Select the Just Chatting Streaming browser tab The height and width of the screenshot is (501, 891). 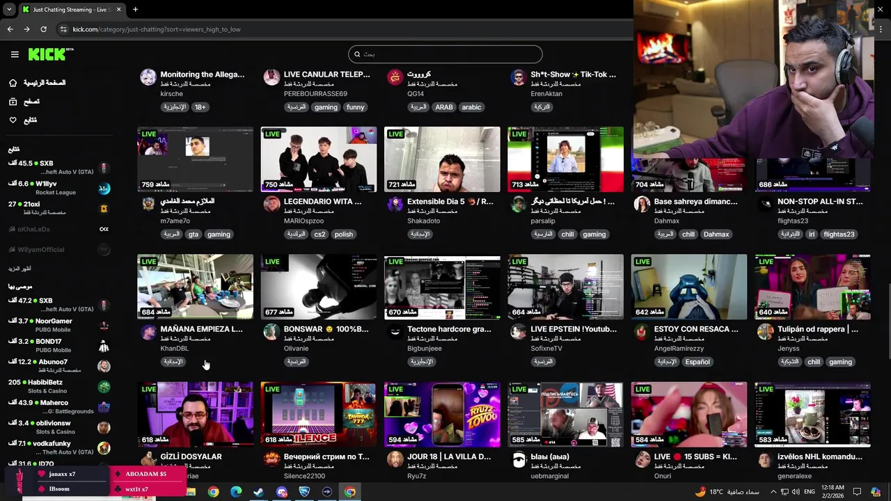71,10
